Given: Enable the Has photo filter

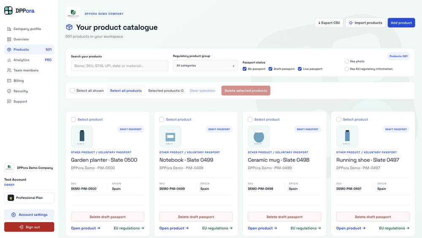Looking at the screenshot, I should point(346,62).
